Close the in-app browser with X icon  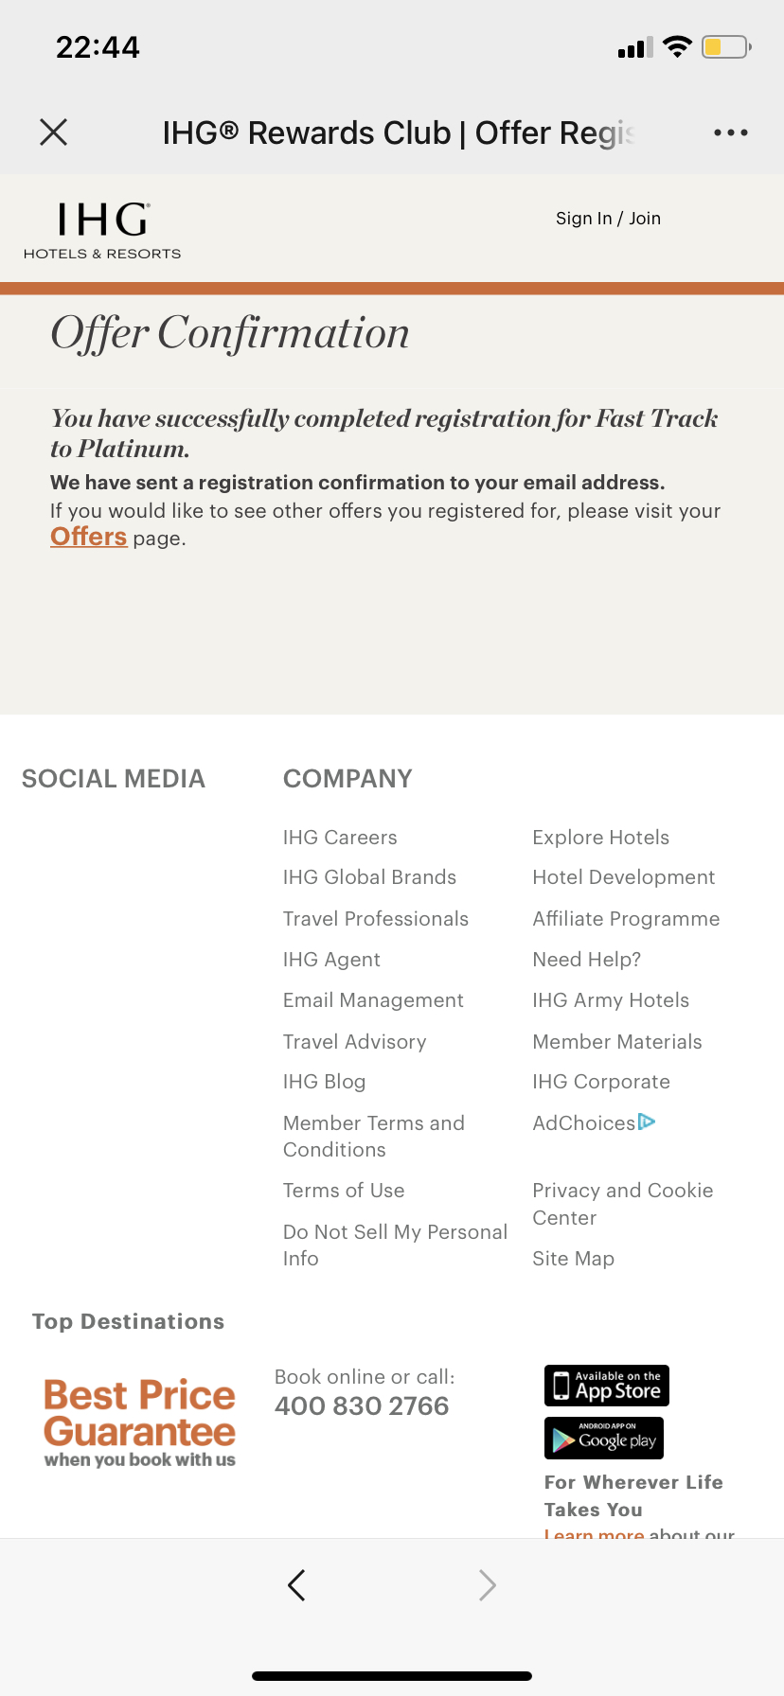54,132
